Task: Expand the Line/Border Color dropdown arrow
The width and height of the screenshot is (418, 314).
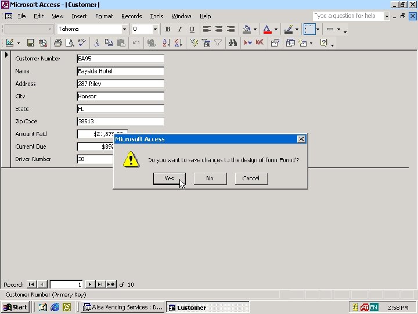Action: (297, 29)
